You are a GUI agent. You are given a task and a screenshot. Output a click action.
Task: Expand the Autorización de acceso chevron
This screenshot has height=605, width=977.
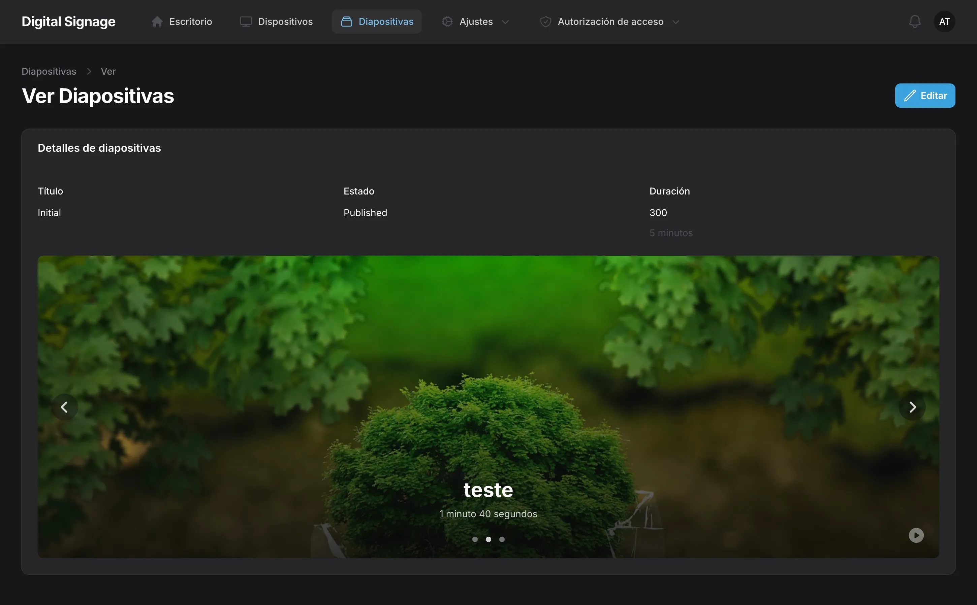tap(675, 22)
